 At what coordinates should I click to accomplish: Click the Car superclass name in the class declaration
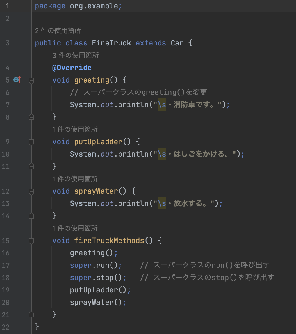[x=177, y=43]
